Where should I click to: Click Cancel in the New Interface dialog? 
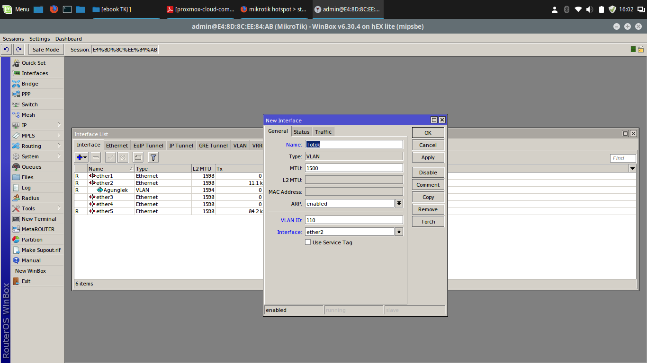tap(428, 145)
